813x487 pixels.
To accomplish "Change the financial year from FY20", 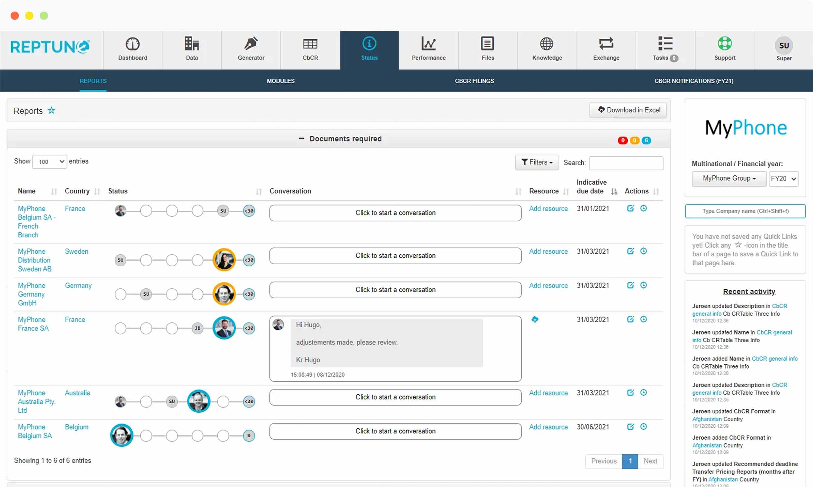I will click(x=784, y=178).
